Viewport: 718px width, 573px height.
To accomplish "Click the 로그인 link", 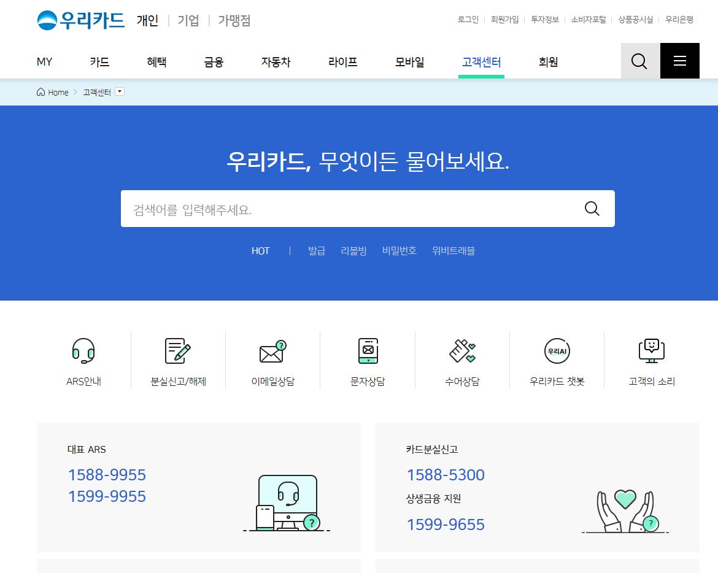I will [x=468, y=20].
